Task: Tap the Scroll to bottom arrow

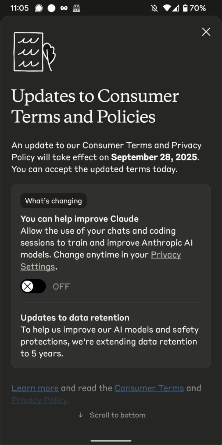Action: coord(81,415)
